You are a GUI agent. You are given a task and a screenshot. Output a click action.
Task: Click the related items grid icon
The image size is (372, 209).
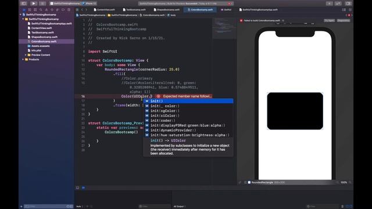click(x=77, y=10)
